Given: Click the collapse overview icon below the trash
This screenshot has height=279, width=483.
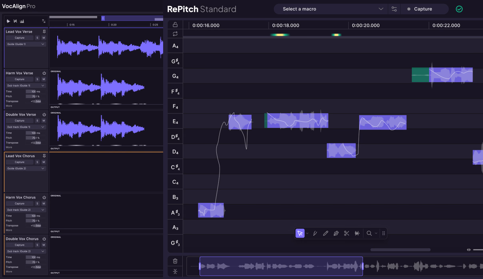Looking at the screenshot, I should (175, 272).
